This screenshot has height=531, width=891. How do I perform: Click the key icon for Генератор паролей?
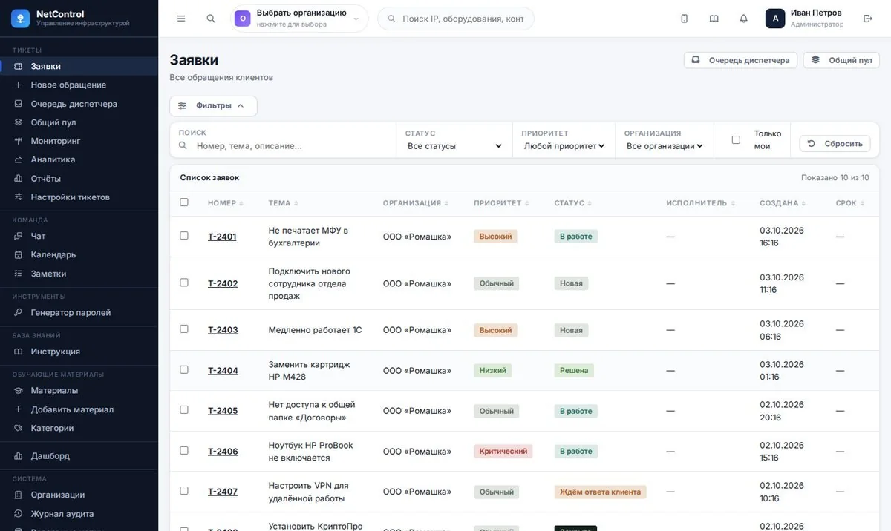click(x=18, y=312)
